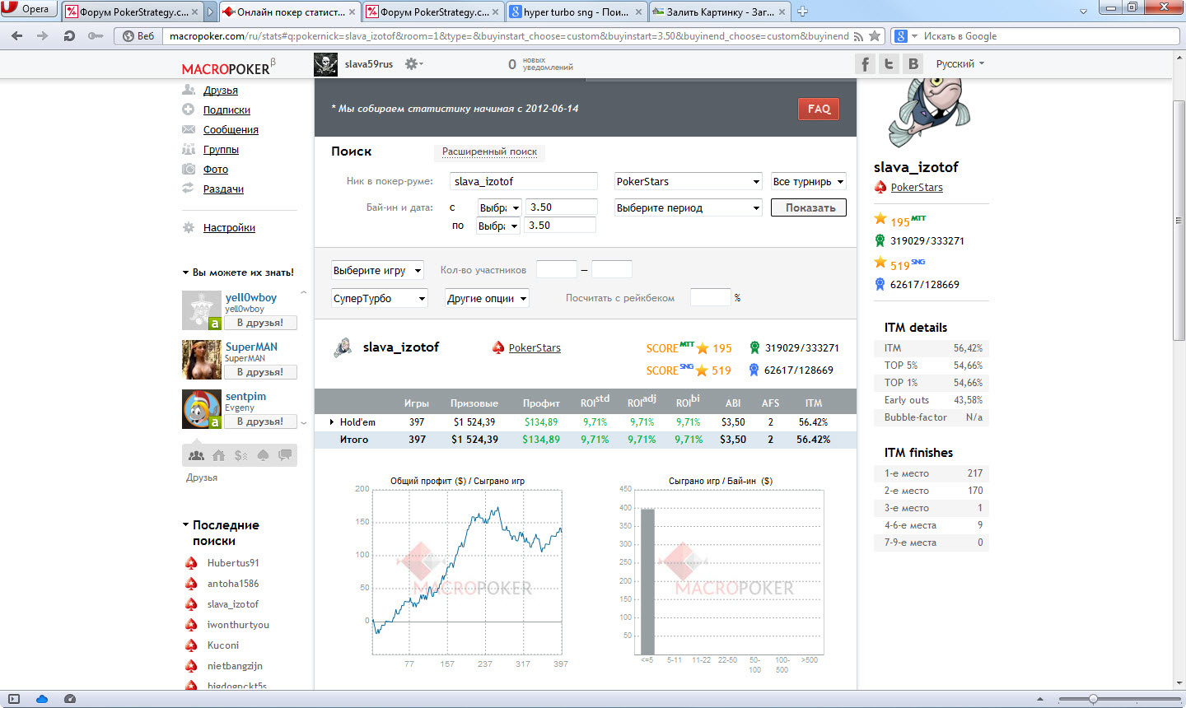
Task: Bookmark page with the star icon in address bar
Action: [x=875, y=36]
